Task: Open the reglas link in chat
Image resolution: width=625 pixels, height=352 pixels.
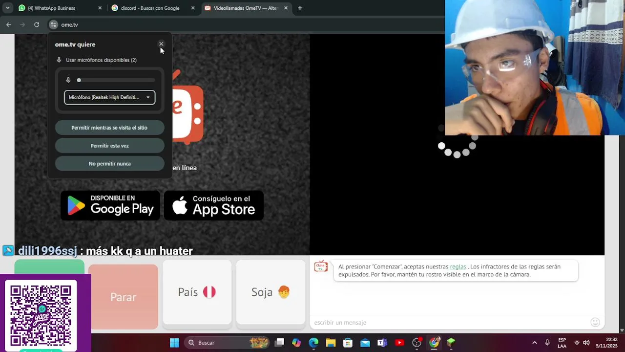Action: point(458,266)
